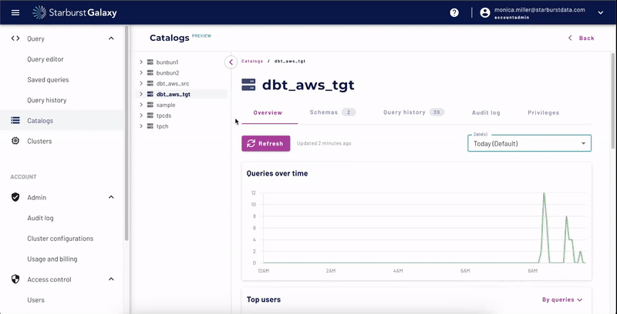Collapse the catalog tree panel arrow button

pos(231,62)
